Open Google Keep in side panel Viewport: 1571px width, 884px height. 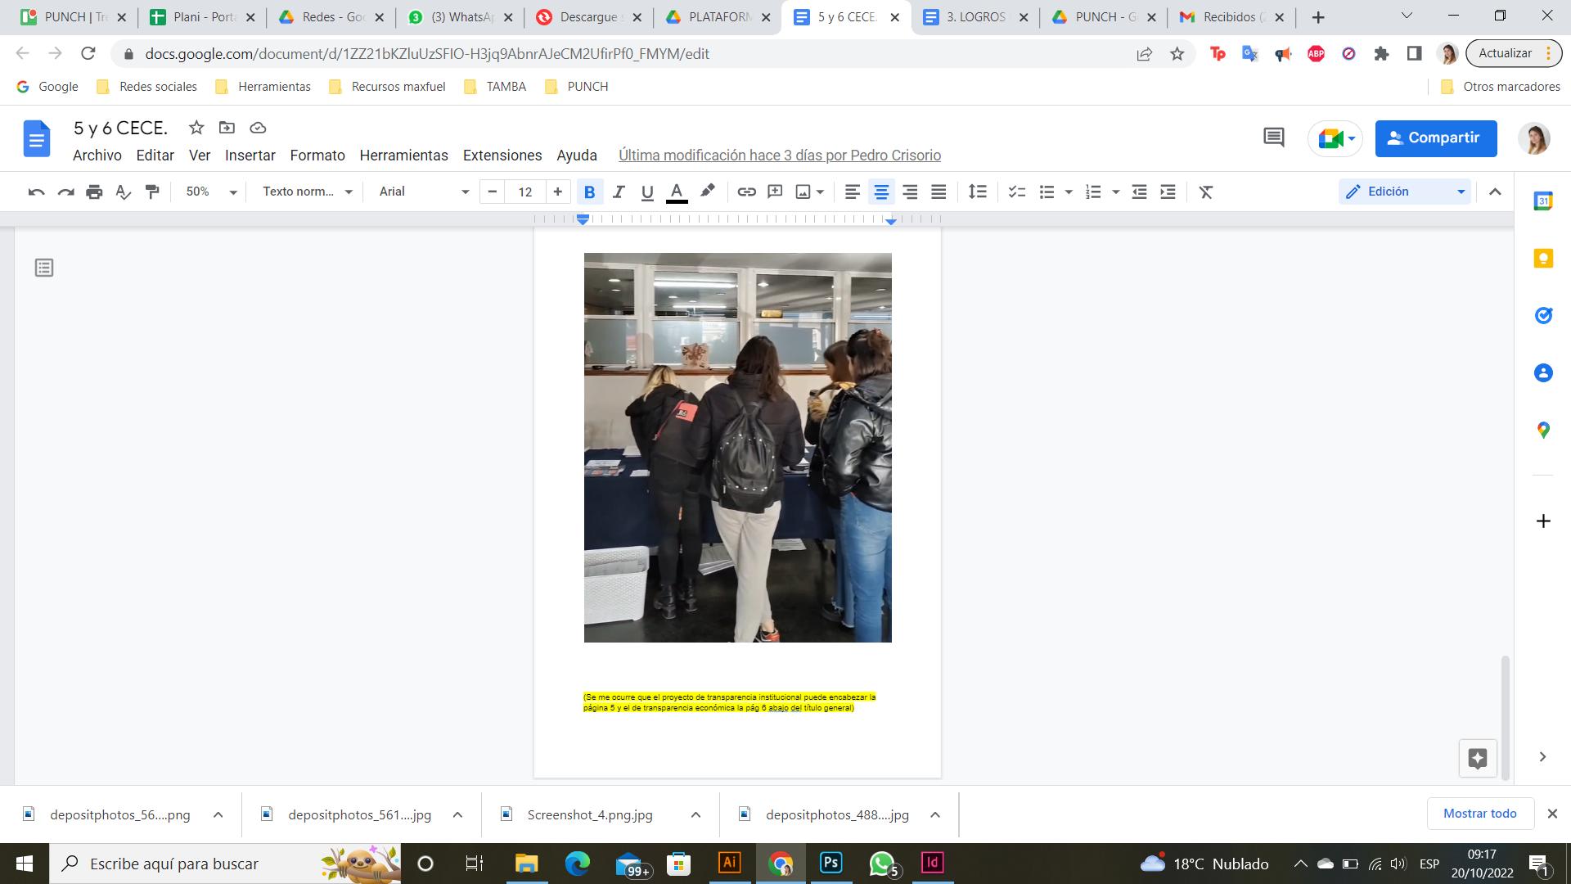click(1542, 259)
